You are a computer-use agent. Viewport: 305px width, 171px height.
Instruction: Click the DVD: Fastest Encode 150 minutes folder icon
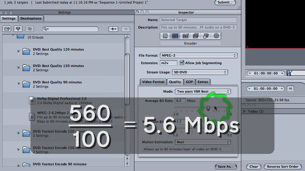(x=26, y=150)
